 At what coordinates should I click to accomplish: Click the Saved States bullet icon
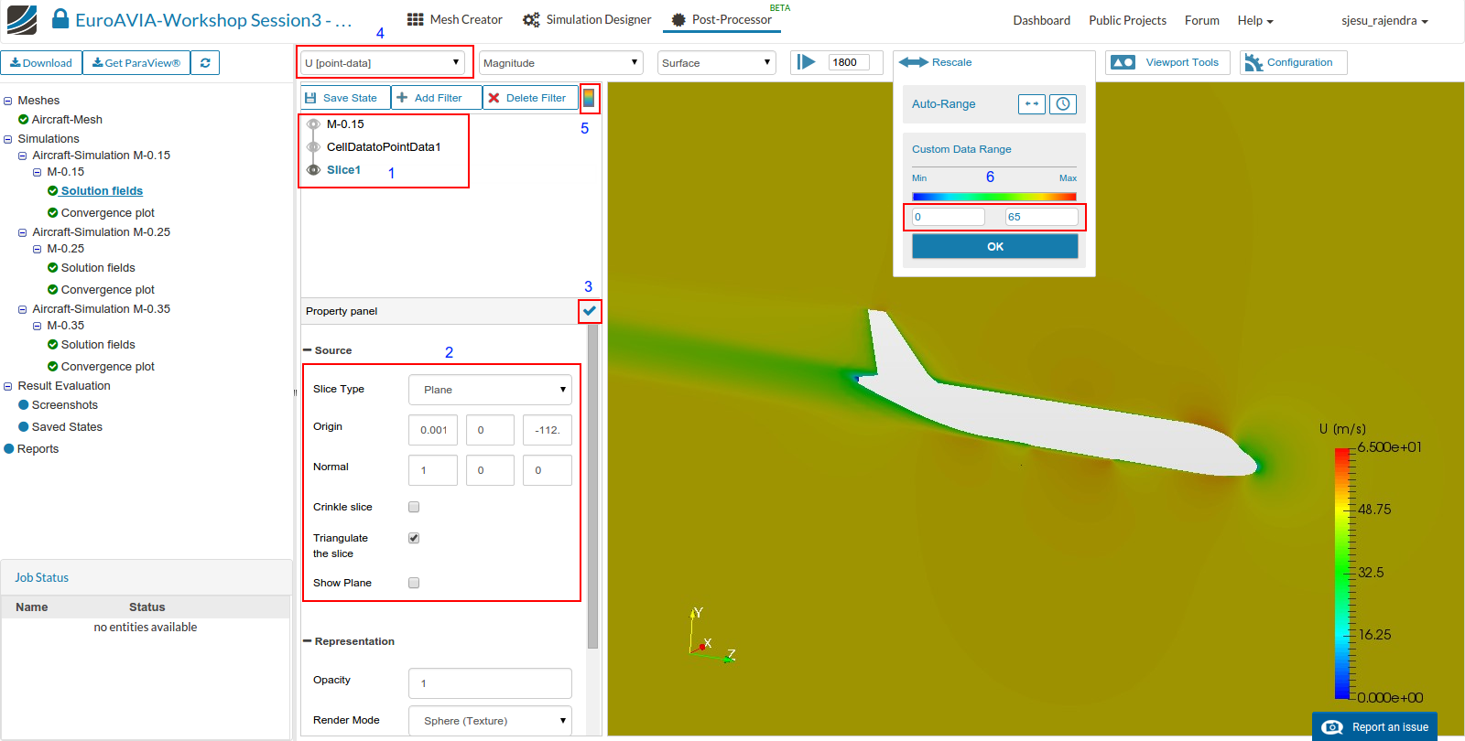pyautogui.click(x=24, y=426)
